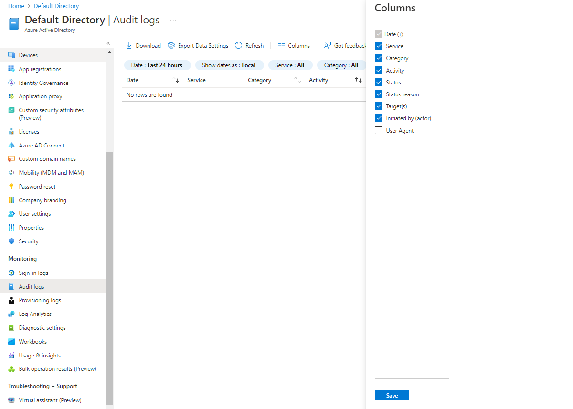
Task: Click the Workbooks icon
Action: (x=11, y=342)
